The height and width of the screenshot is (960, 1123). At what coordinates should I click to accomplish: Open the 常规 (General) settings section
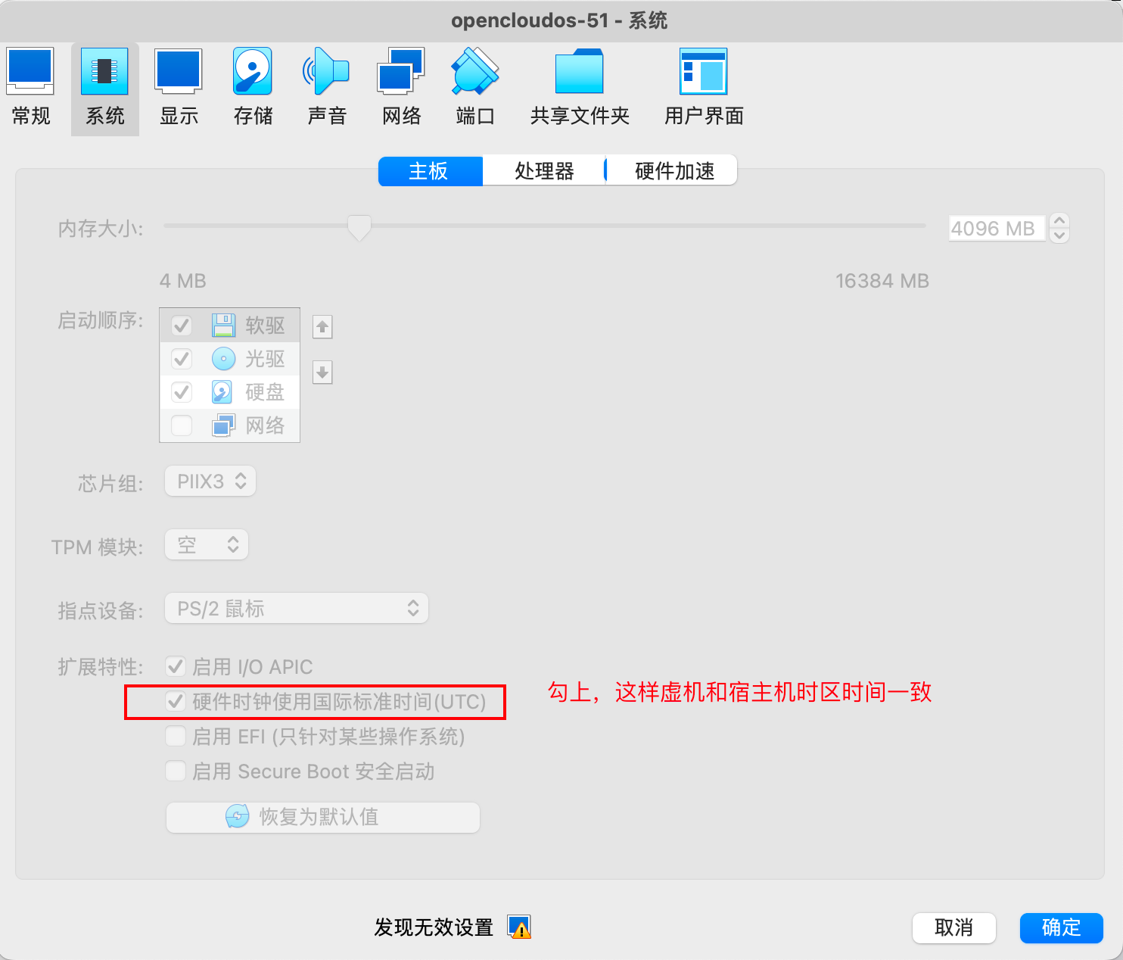pyautogui.click(x=31, y=88)
